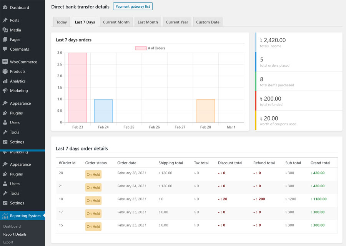Click the '200.00' total refunded amount
346x246 pixels.
pyautogui.click(x=271, y=99)
